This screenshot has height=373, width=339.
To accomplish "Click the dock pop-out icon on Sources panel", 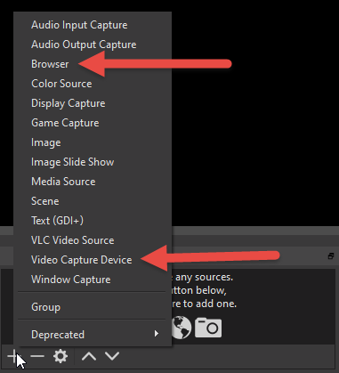I will [x=331, y=255].
